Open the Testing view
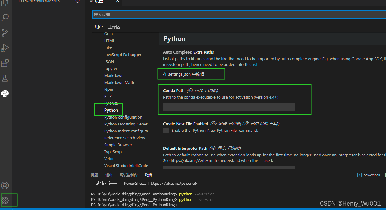386x210 pixels. (x=5, y=78)
